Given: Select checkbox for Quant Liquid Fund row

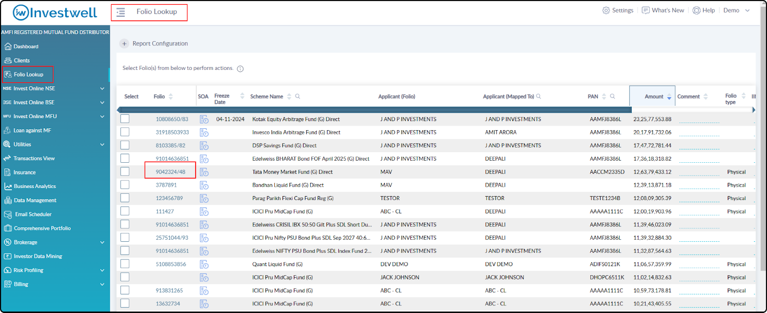Looking at the screenshot, I should (125, 264).
